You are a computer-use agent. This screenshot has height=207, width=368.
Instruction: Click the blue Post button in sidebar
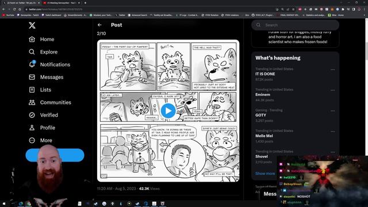55,155
